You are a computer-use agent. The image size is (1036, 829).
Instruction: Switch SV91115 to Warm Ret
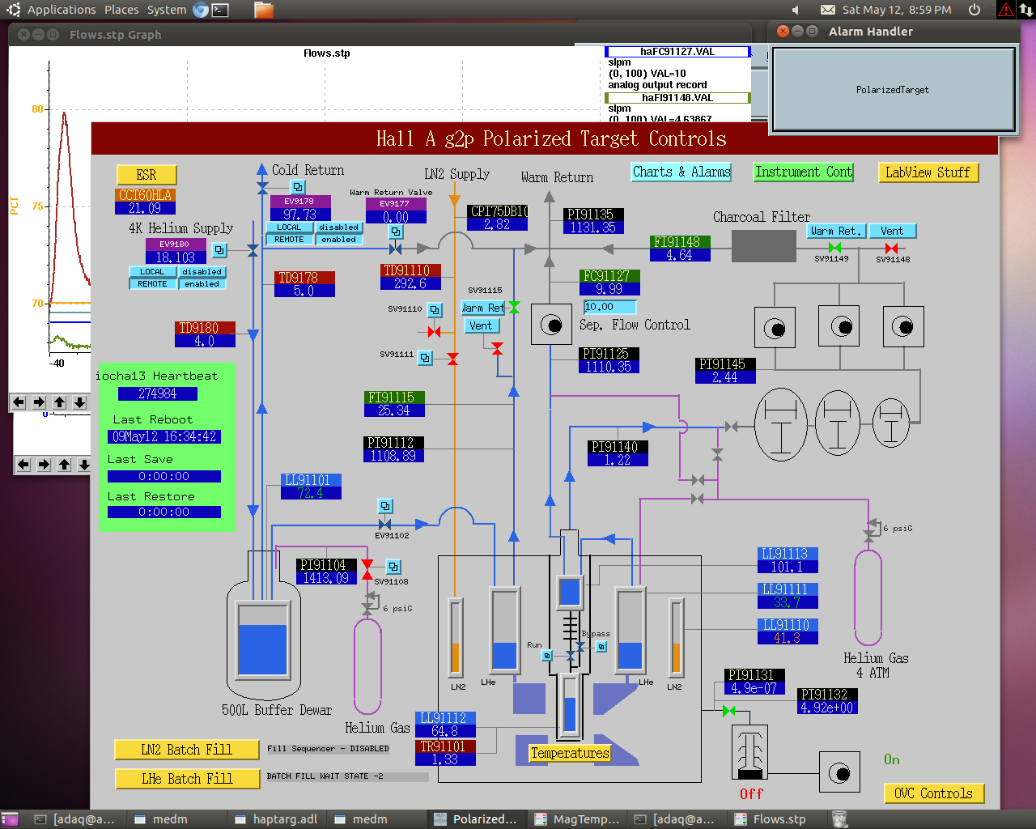tap(483, 308)
